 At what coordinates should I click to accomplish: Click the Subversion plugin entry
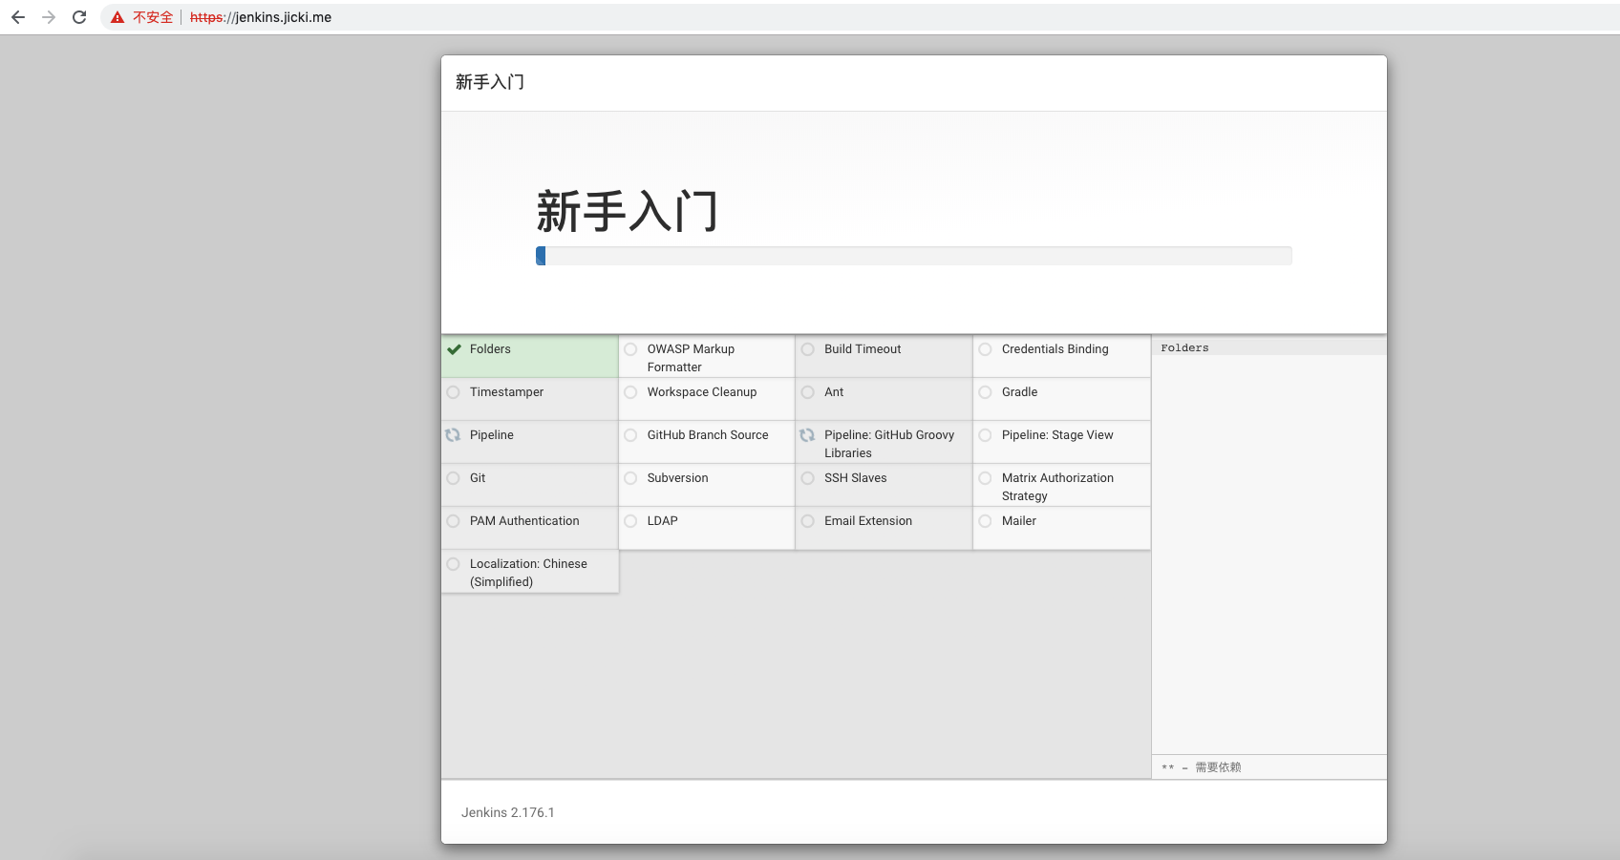coord(677,478)
